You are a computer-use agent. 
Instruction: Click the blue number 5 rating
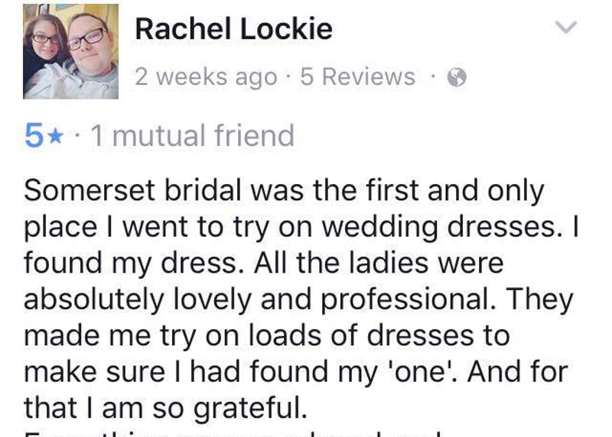pyautogui.click(x=34, y=137)
